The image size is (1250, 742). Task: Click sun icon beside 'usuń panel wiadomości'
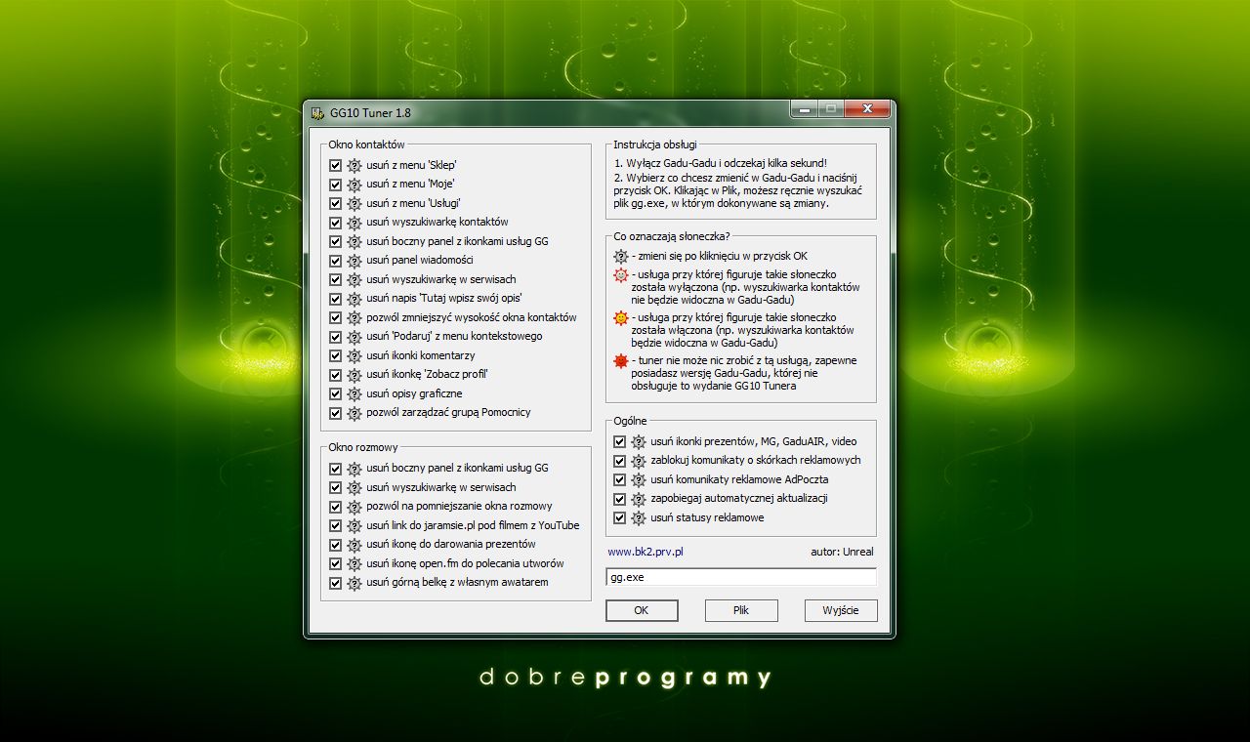coord(354,261)
